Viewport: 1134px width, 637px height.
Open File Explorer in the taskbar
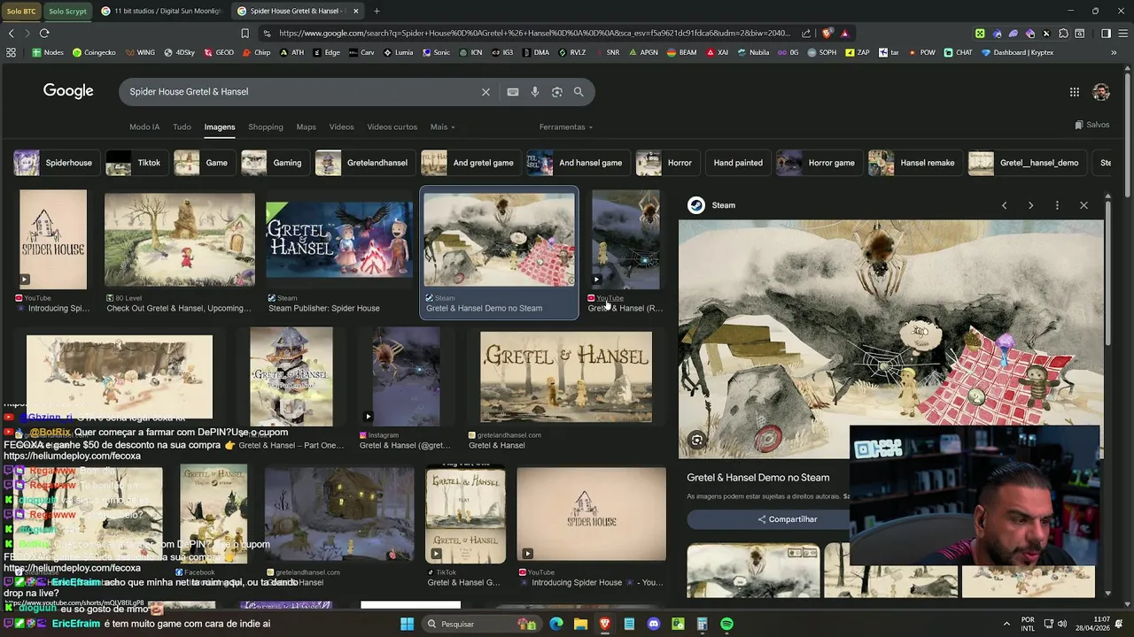pos(580,624)
